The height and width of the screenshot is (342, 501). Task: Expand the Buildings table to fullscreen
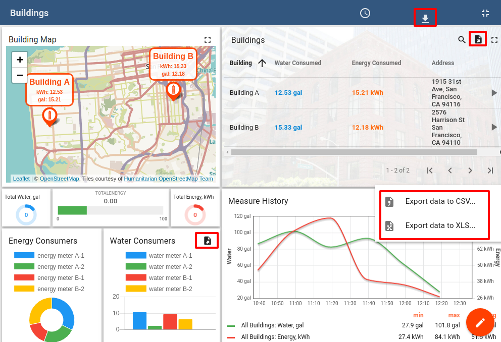tap(494, 40)
